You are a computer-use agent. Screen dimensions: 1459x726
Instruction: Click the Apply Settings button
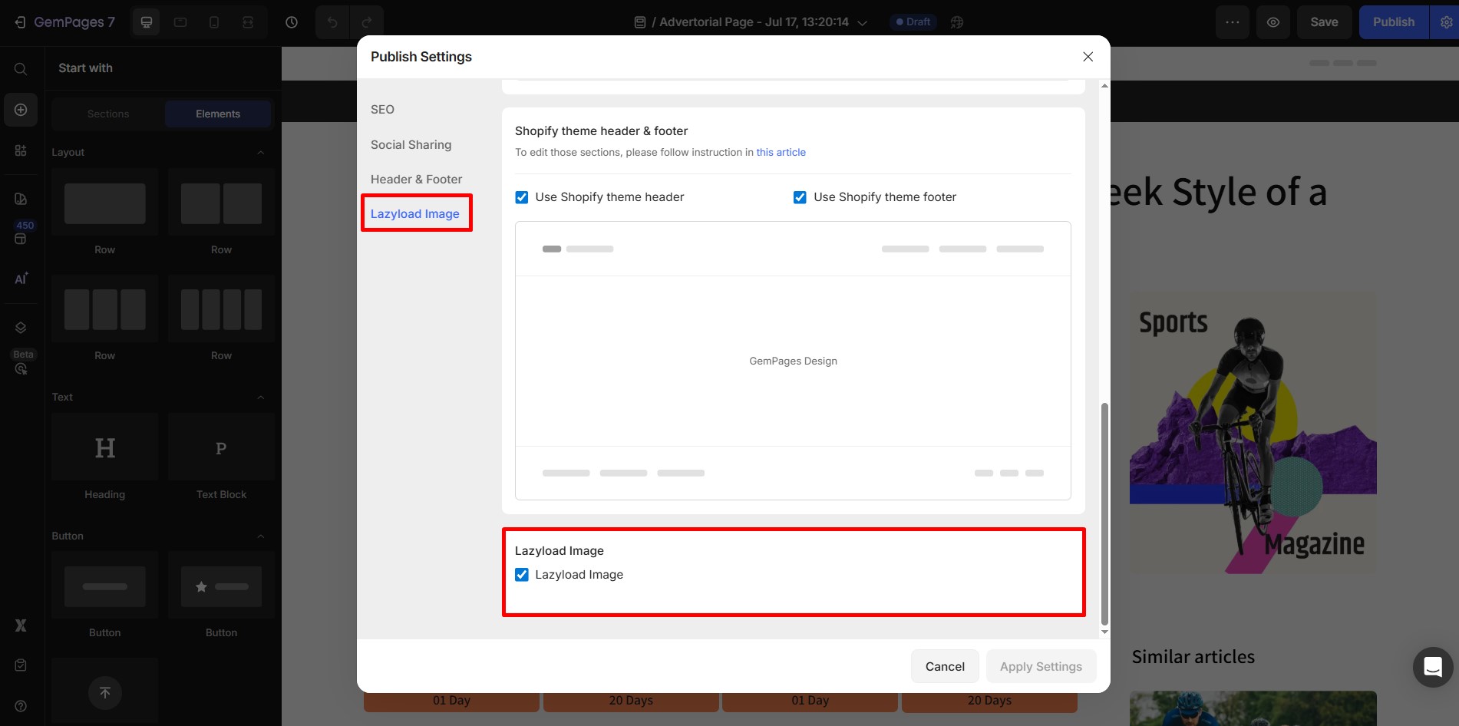[1041, 666]
